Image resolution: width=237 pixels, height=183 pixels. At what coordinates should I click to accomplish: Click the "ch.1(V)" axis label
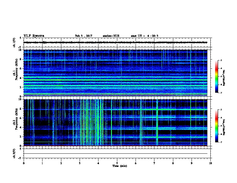point(14,42)
